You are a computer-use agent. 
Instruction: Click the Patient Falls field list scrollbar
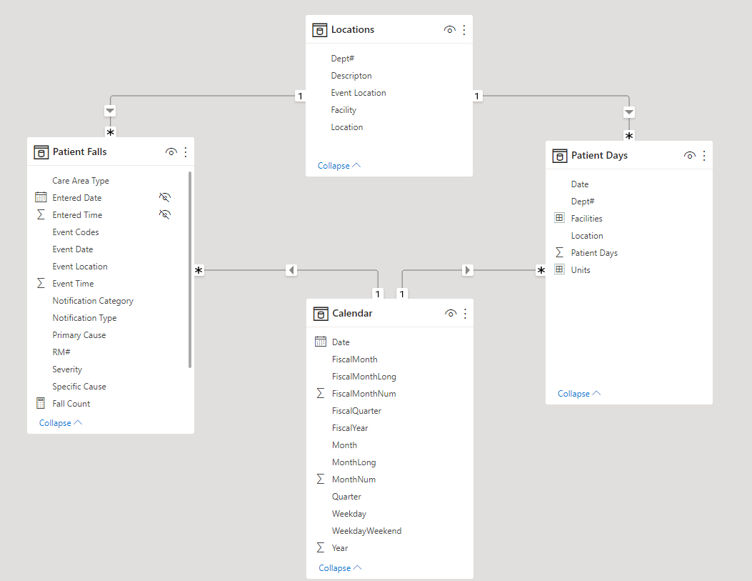tap(190, 269)
